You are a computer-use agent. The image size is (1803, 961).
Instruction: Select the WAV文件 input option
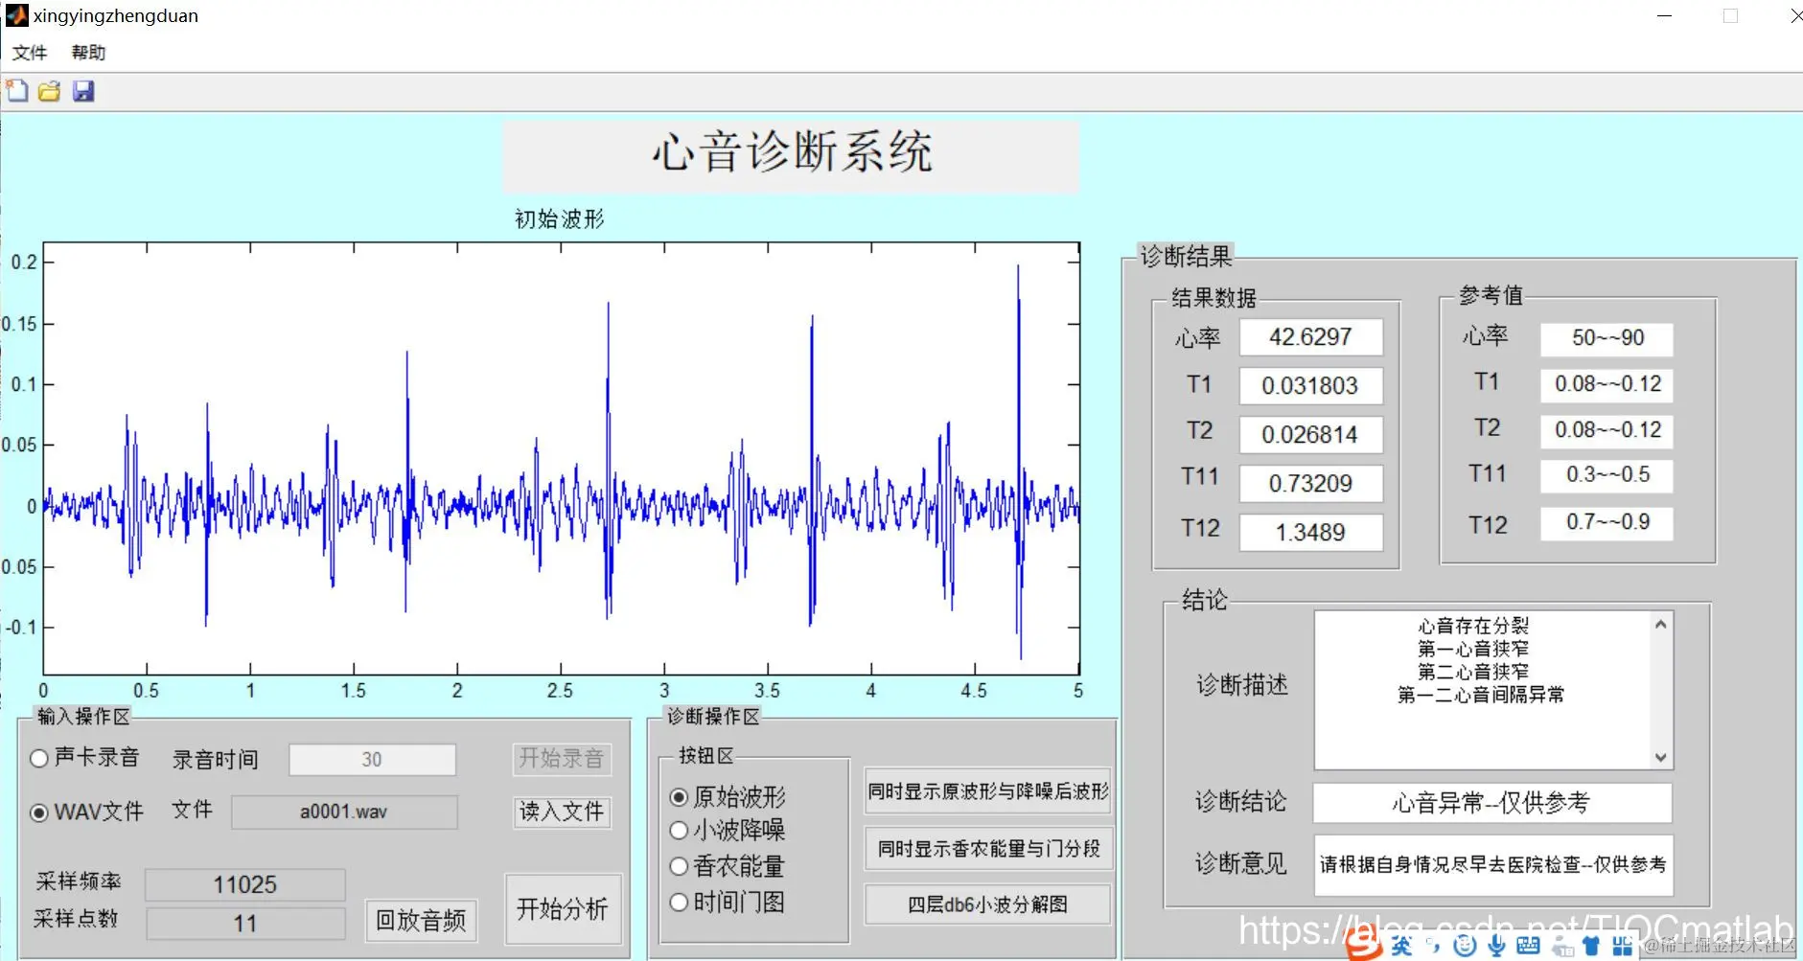[x=39, y=812]
